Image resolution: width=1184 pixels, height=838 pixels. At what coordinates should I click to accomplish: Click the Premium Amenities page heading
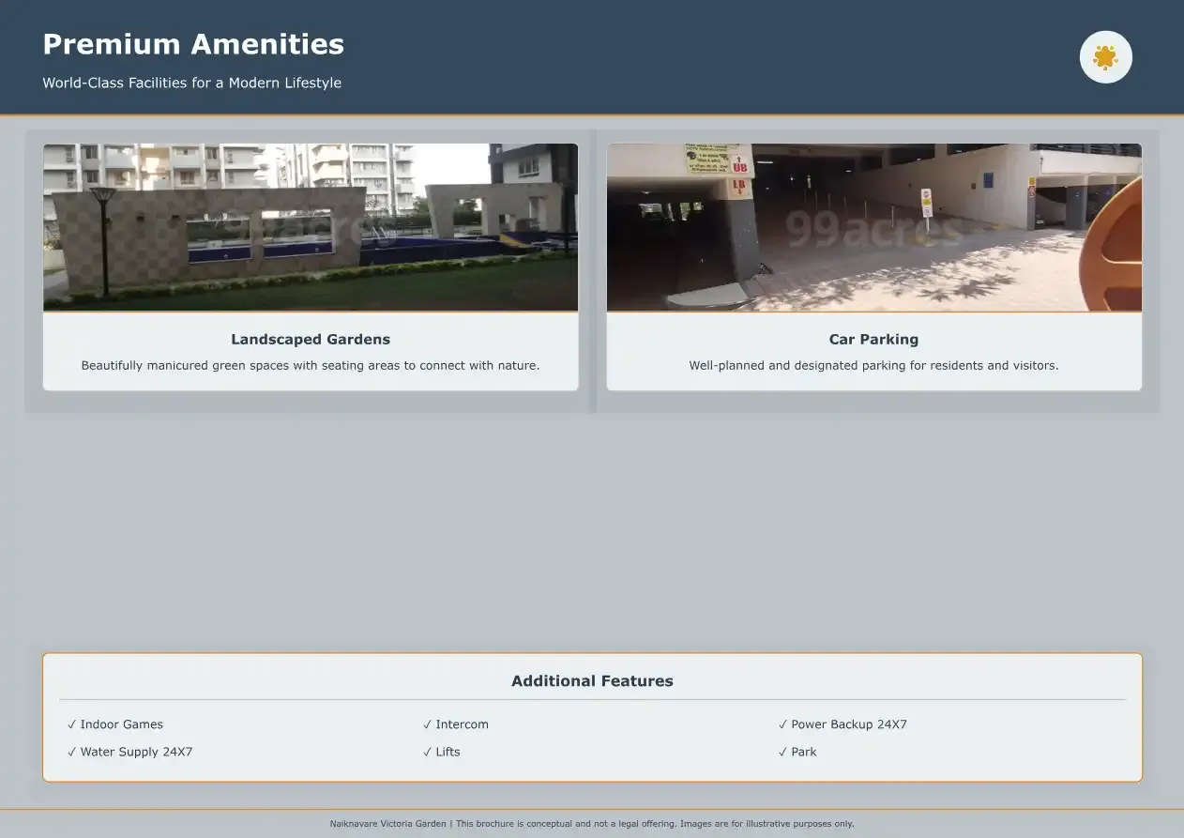(193, 44)
